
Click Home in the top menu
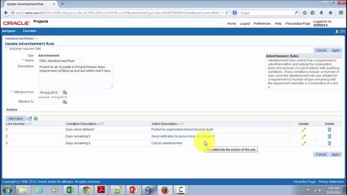(x=232, y=23)
